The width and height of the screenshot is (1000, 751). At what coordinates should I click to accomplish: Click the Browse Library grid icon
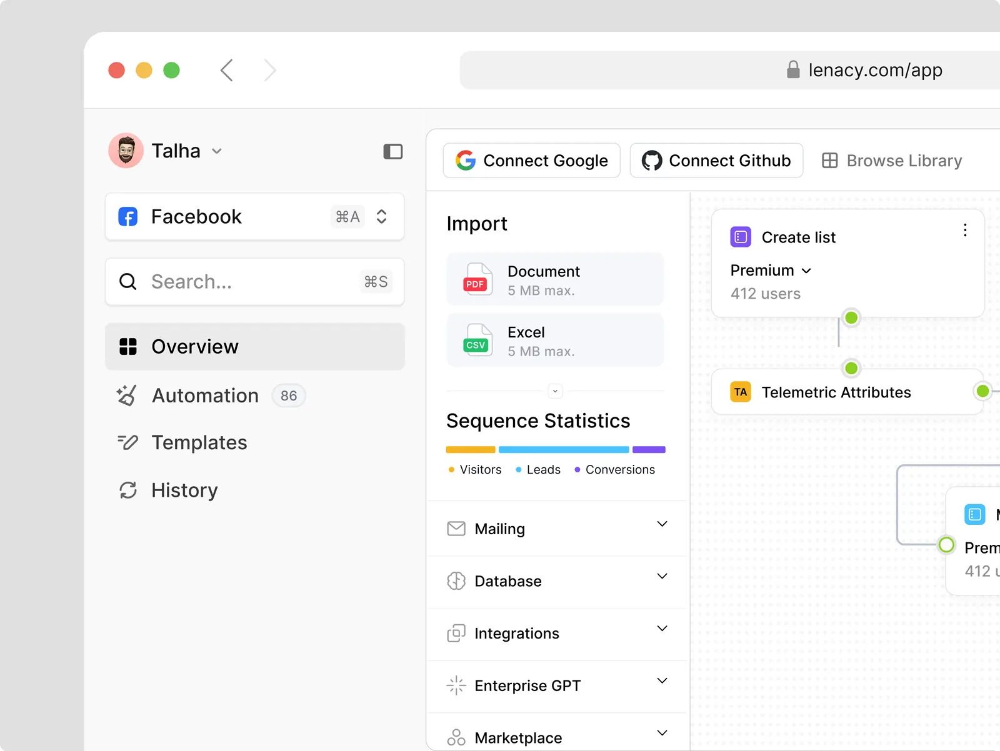pos(830,161)
